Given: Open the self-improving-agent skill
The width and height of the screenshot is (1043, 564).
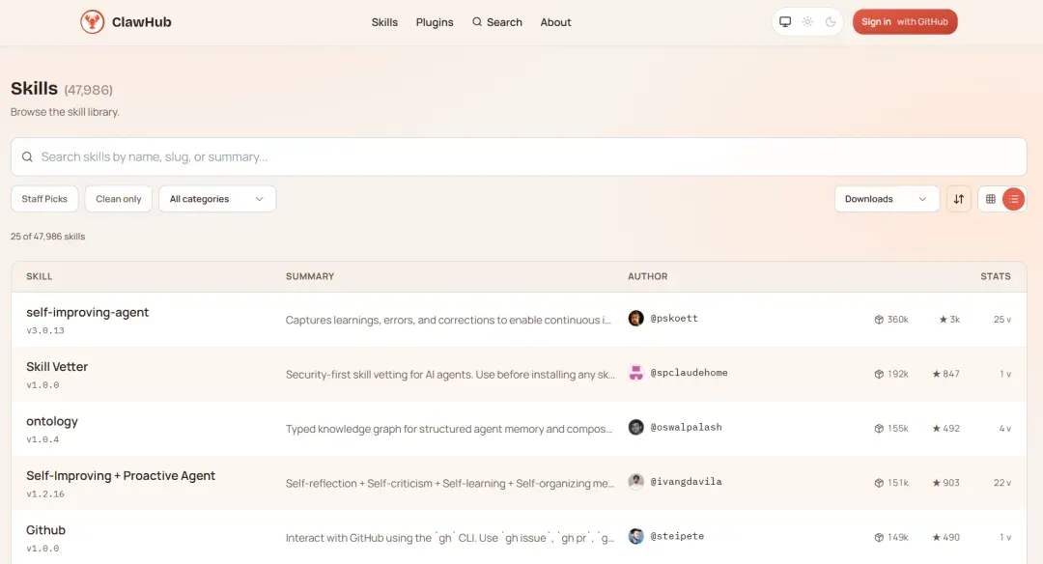Looking at the screenshot, I should click(88, 313).
